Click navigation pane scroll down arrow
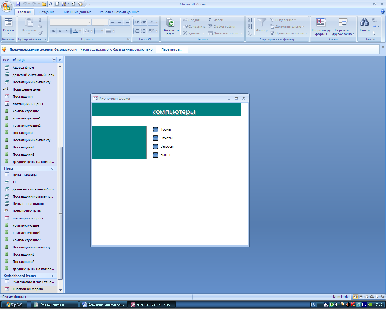The width and height of the screenshot is (386, 309). tap(60, 290)
